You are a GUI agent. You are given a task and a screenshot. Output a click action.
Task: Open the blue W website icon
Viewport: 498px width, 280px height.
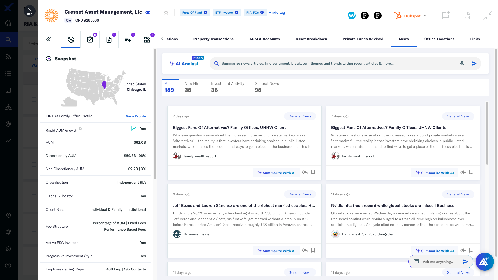coord(352,16)
